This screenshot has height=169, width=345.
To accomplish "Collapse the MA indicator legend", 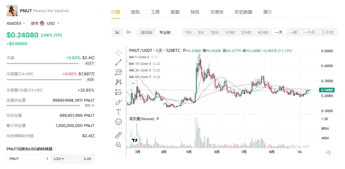I will point(133,83).
